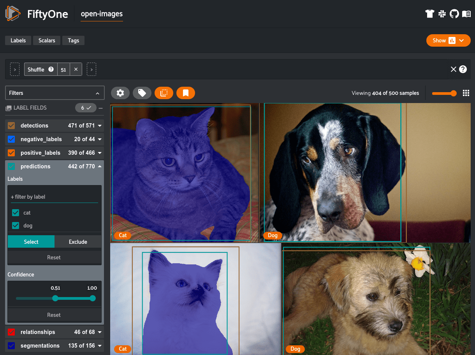Screen dimensions: 475x355
Task: Click the Confidence slider minimum handle
Action: pos(55,298)
